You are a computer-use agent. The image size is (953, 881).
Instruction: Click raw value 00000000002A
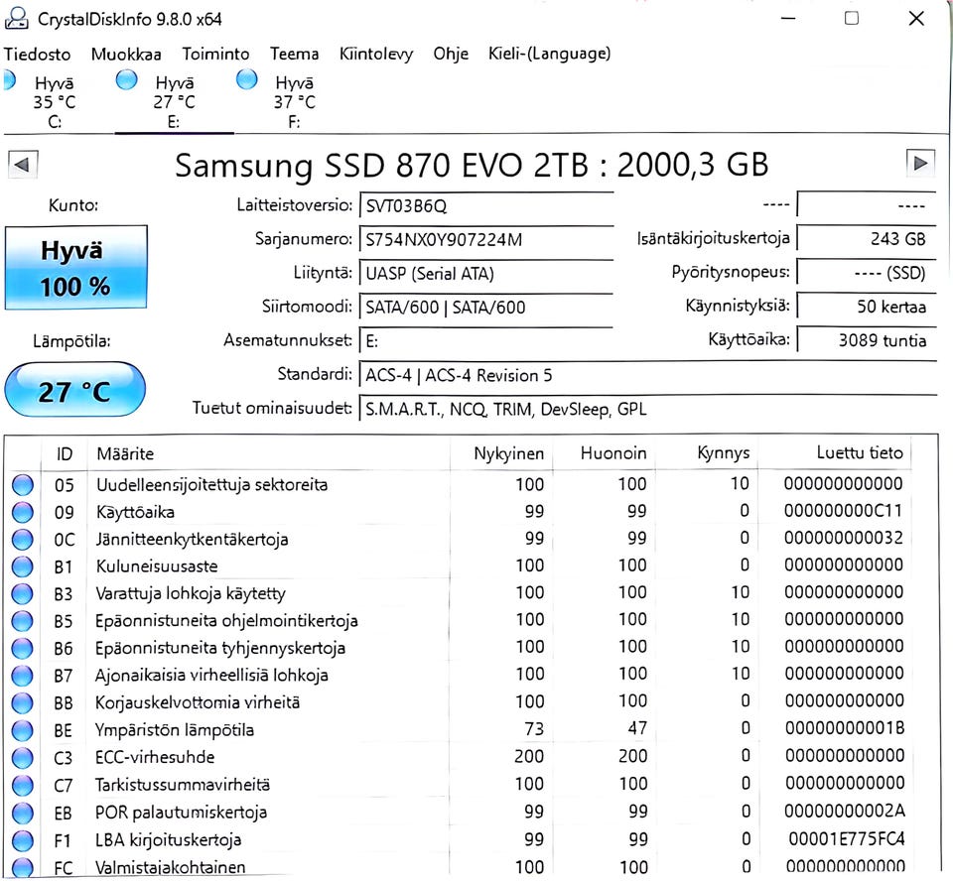coord(844,812)
